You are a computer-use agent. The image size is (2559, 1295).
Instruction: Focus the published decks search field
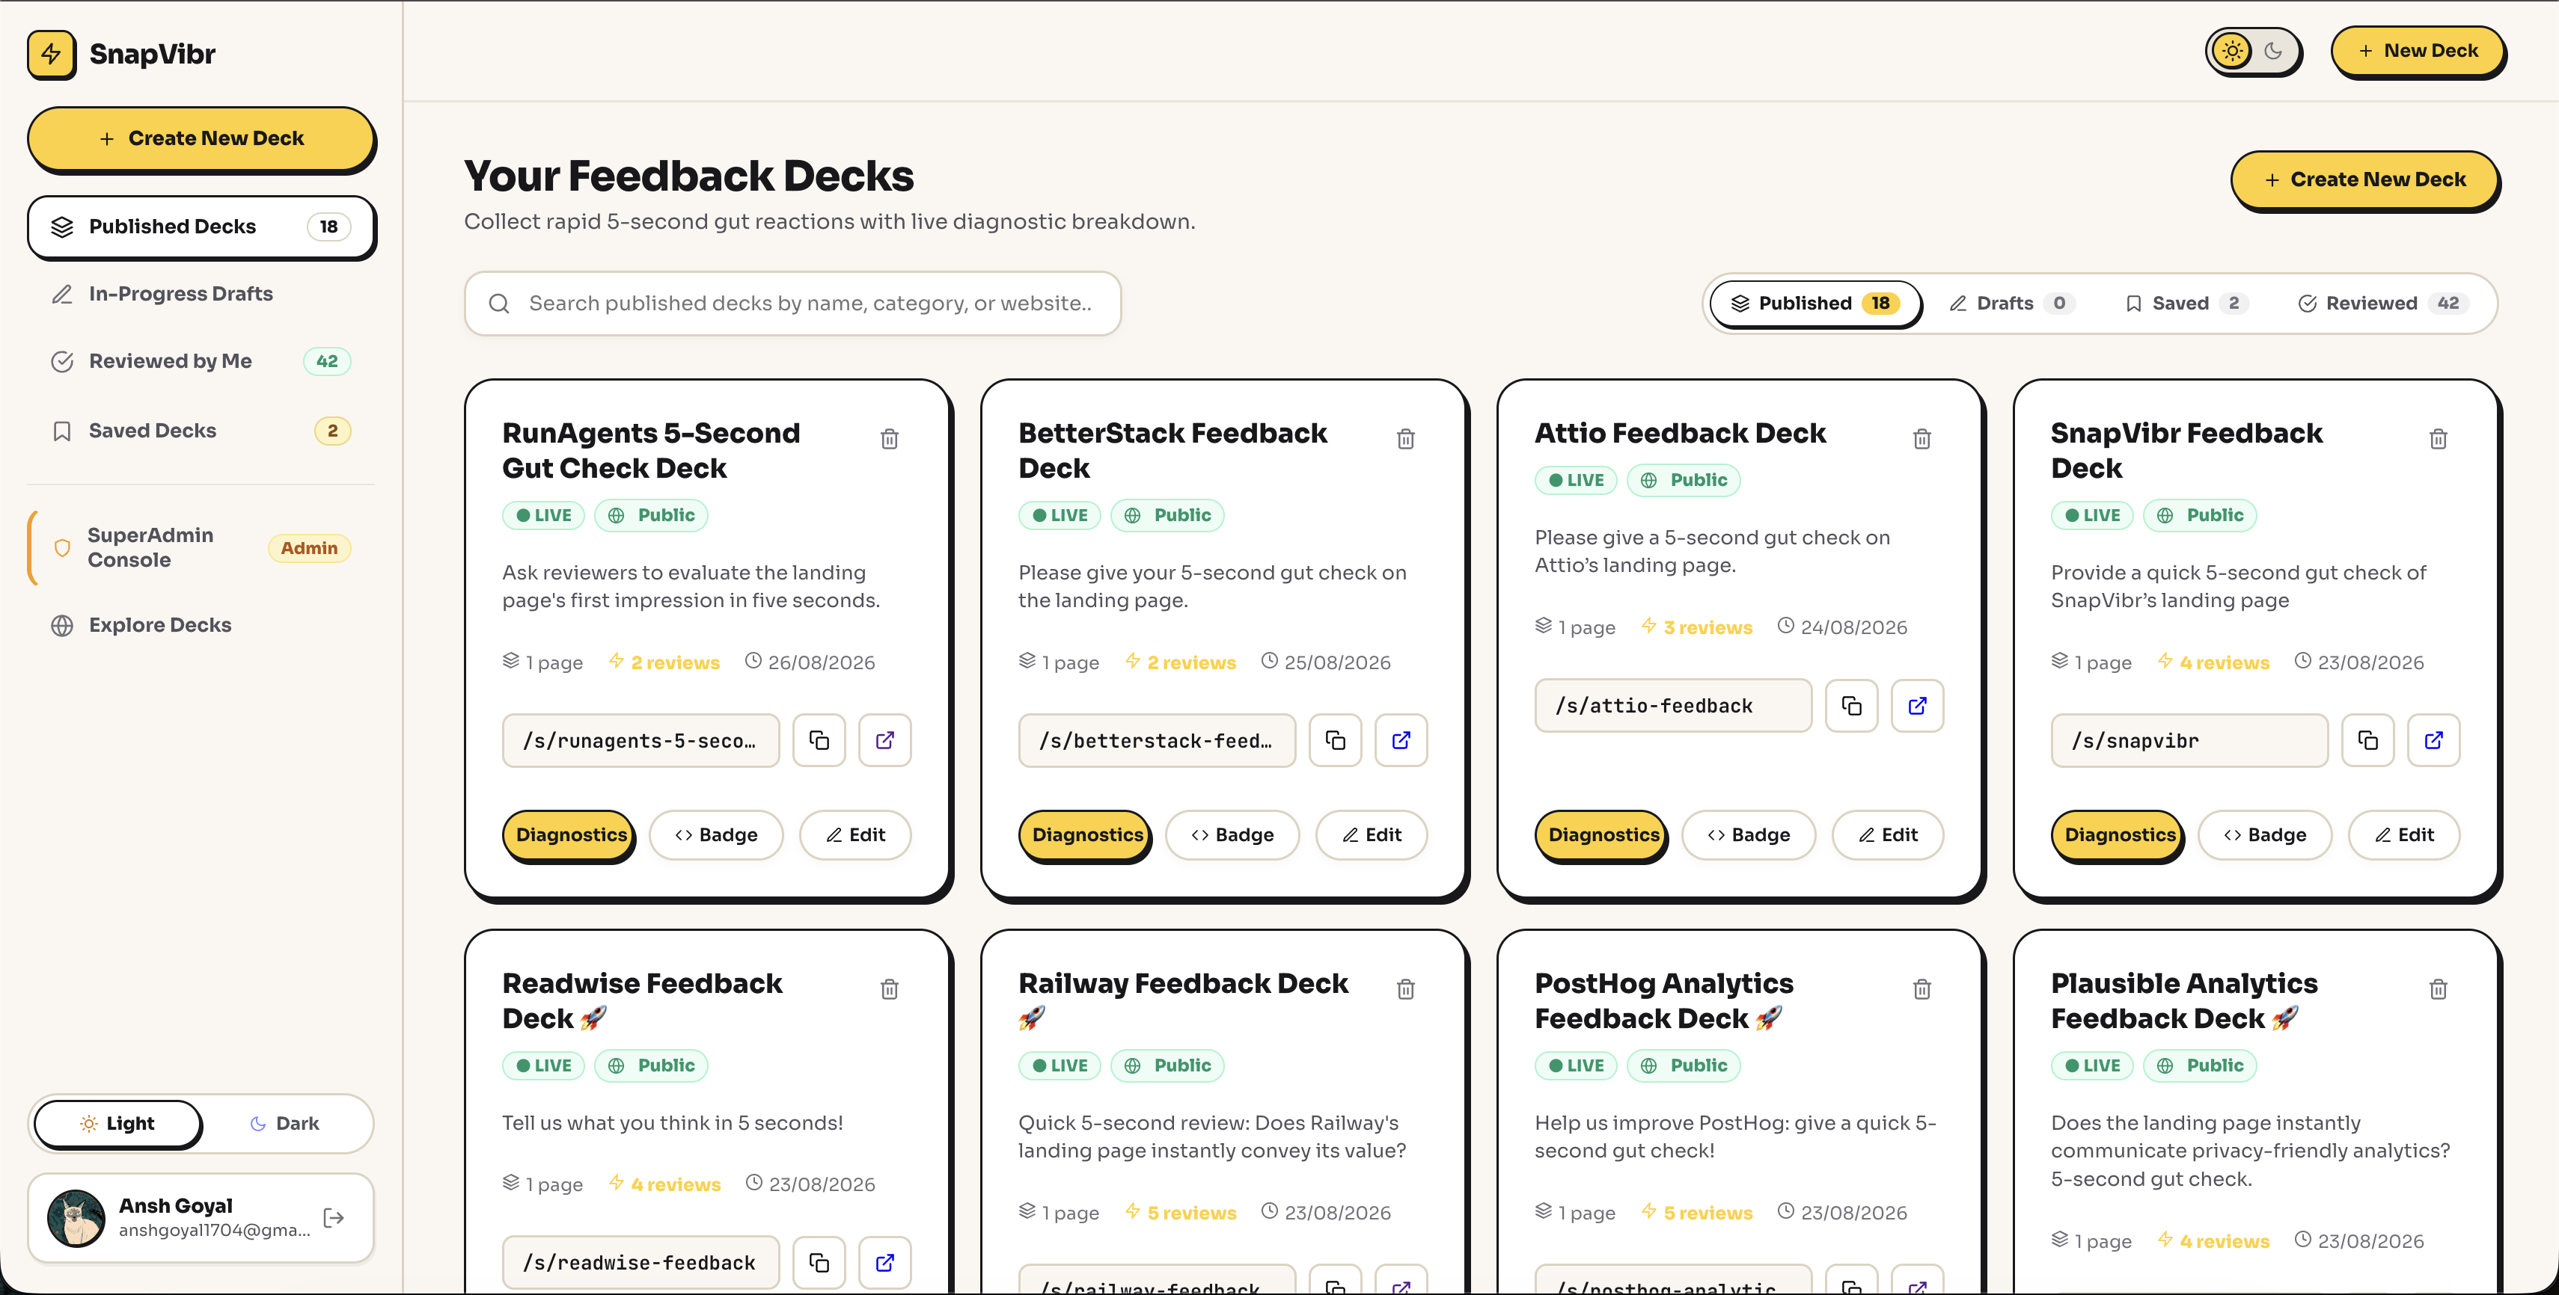792,304
